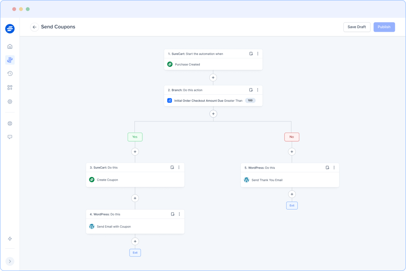406x271 pixels.
Task: Open the chat feedback icon
Action: click(x=10, y=137)
